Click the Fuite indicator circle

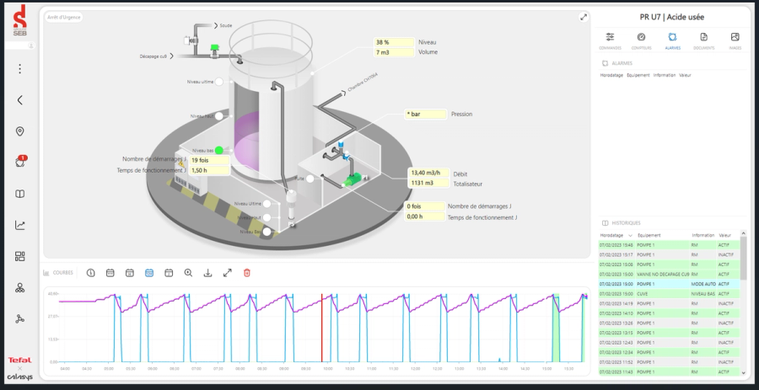coord(310,179)
